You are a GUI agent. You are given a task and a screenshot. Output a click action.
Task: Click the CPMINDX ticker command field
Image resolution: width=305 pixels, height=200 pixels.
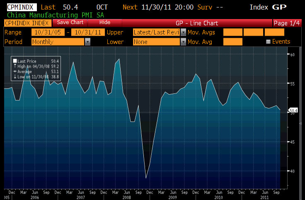click(18, 7)
